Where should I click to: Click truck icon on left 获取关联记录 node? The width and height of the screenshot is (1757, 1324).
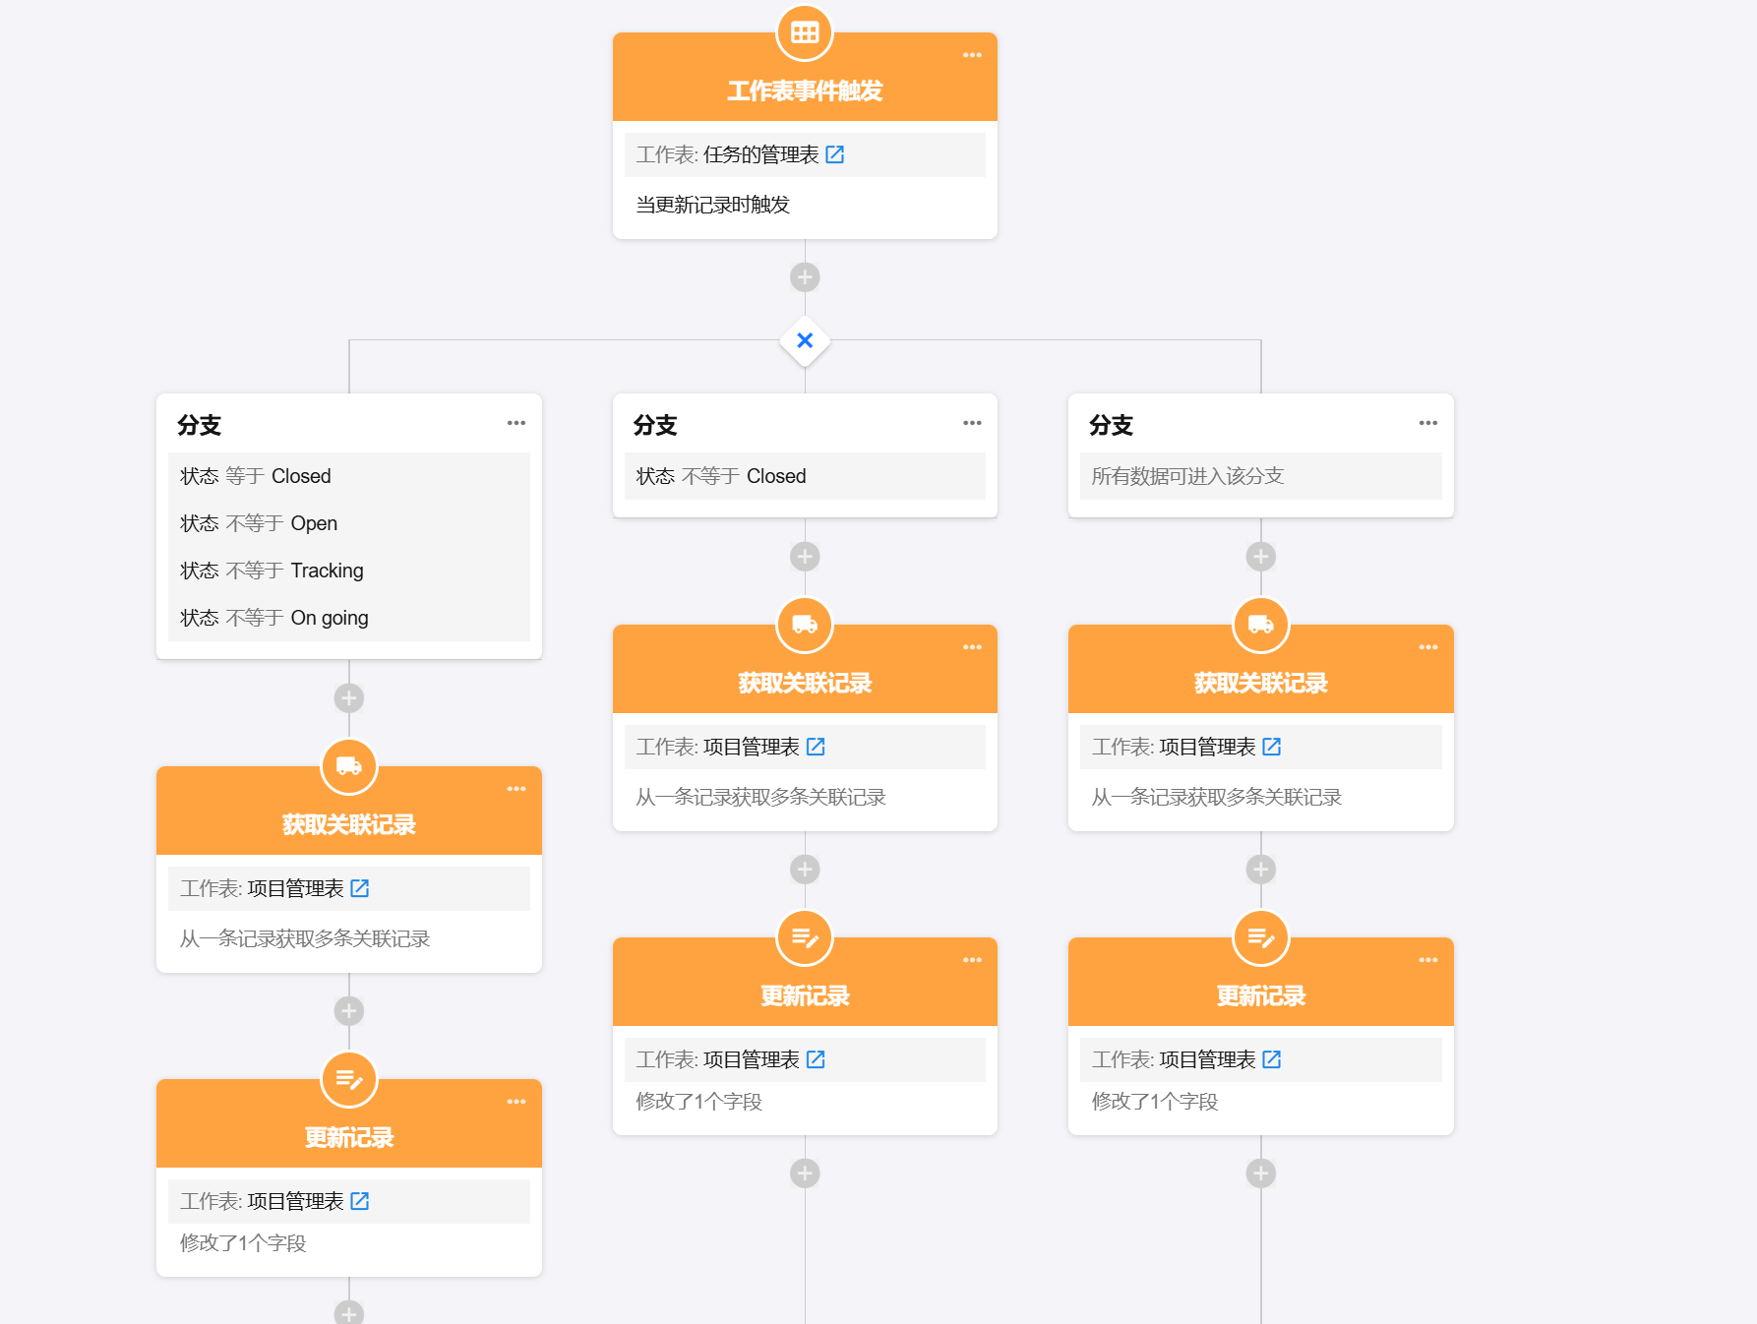pyautogui.click(x=348, y=766)
